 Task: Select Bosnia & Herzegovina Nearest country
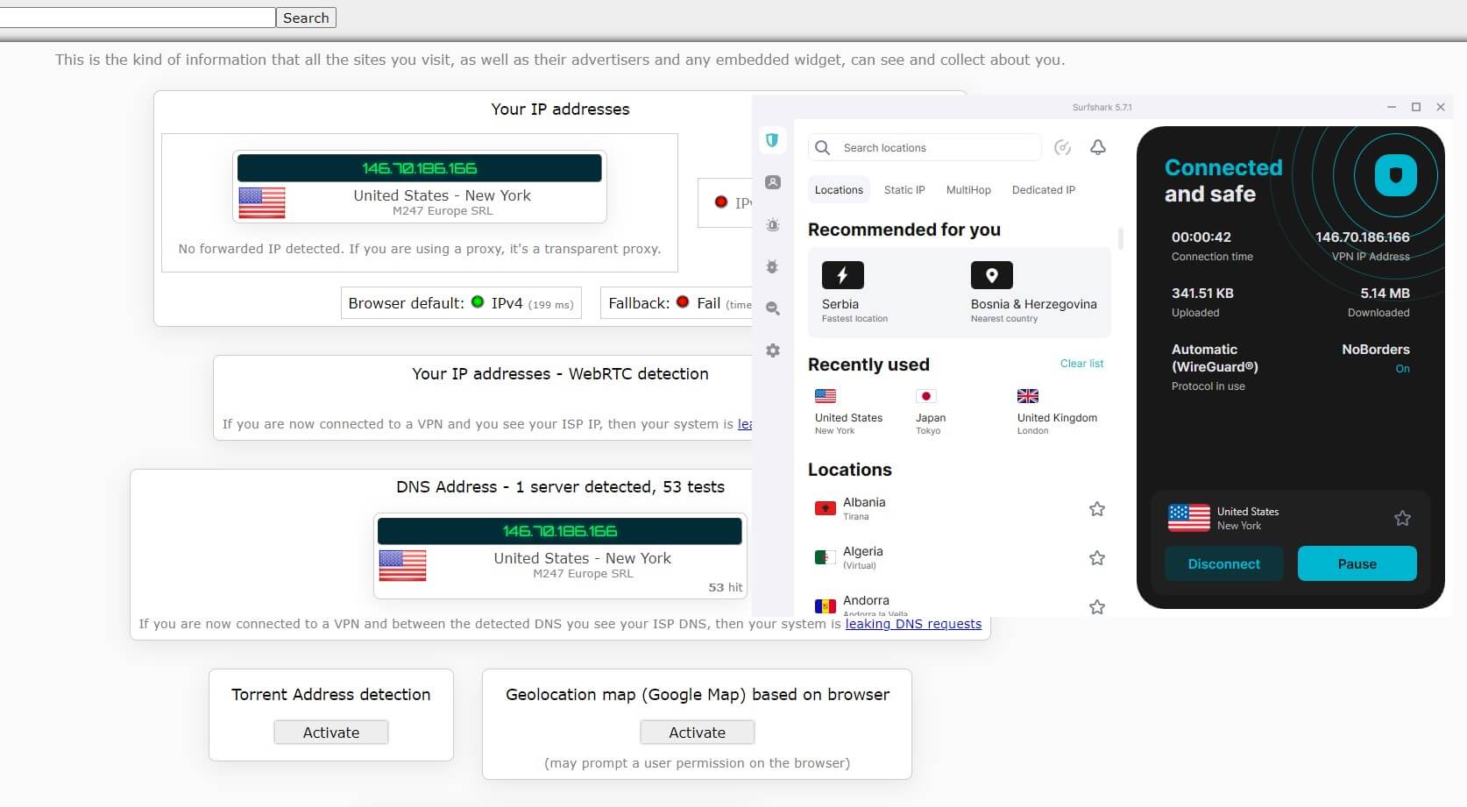pyautogui.click(x=1034, y=293)
